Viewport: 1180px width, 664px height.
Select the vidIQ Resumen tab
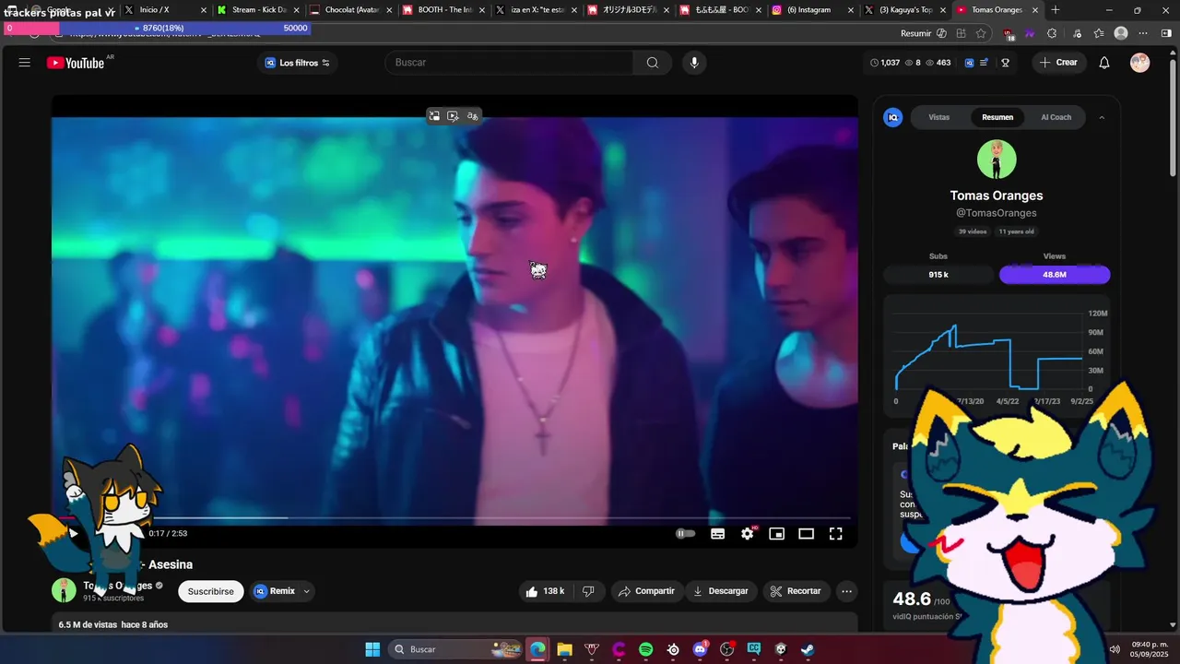point(997,117)
